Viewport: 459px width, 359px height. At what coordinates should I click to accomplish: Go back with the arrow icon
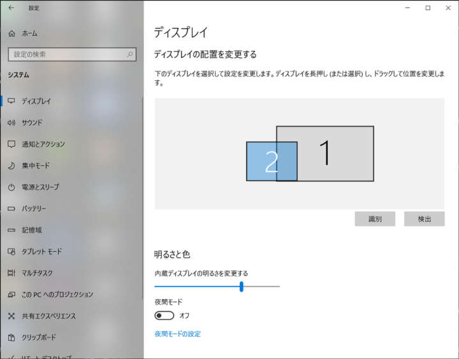(x=11, y=8)
